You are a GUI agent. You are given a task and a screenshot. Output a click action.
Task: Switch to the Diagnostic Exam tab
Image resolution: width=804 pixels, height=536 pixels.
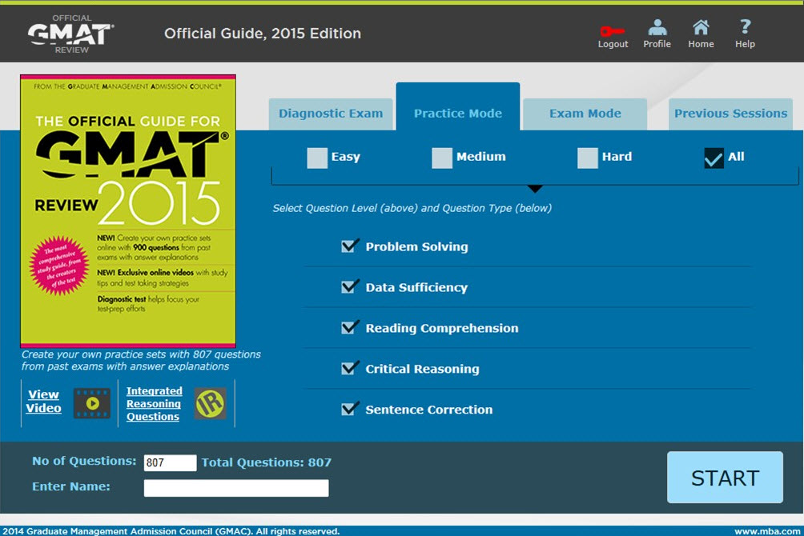pyautogui.click(x=331, y=114)
